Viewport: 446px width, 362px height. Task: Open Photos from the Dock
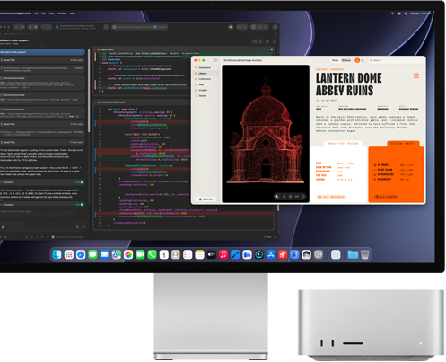(128, 254)
